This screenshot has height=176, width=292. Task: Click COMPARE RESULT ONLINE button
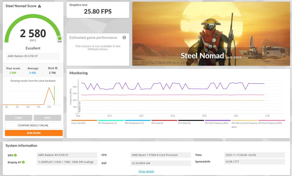[33, 125]
